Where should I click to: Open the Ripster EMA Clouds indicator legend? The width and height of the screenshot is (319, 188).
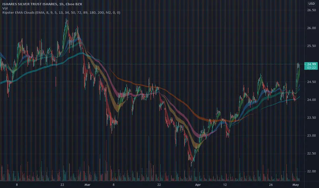(x=61, y=13)
